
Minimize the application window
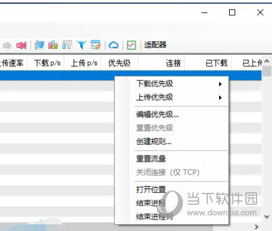[x=204, y=12]
